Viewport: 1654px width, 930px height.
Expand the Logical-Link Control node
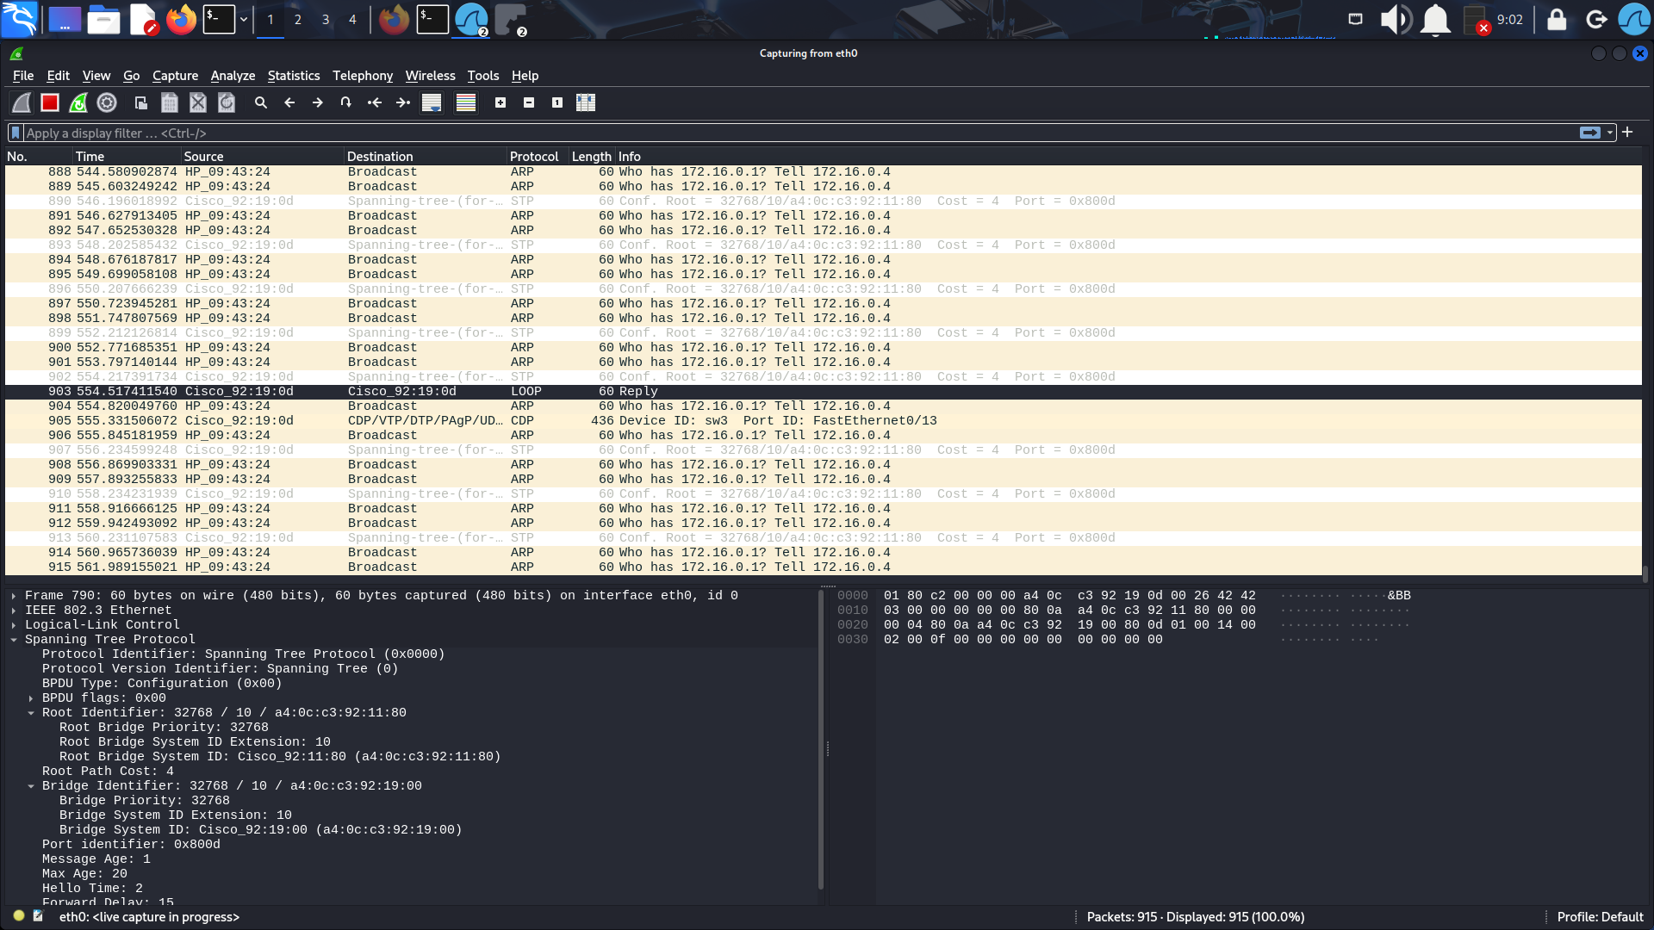click(x=14, y=625)
